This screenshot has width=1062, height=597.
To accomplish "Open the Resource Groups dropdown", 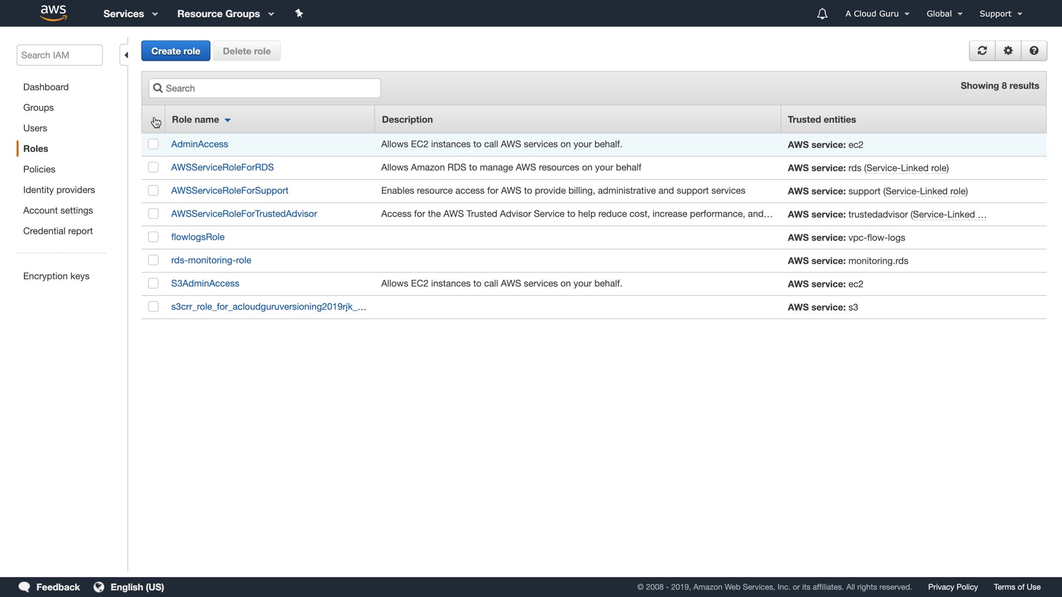I will [225, 14].
